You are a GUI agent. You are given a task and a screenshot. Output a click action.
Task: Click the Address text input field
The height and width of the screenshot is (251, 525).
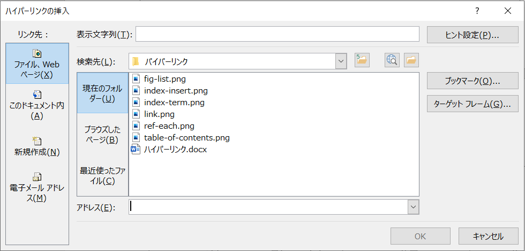pyautogui.click(x=268, y=207)
